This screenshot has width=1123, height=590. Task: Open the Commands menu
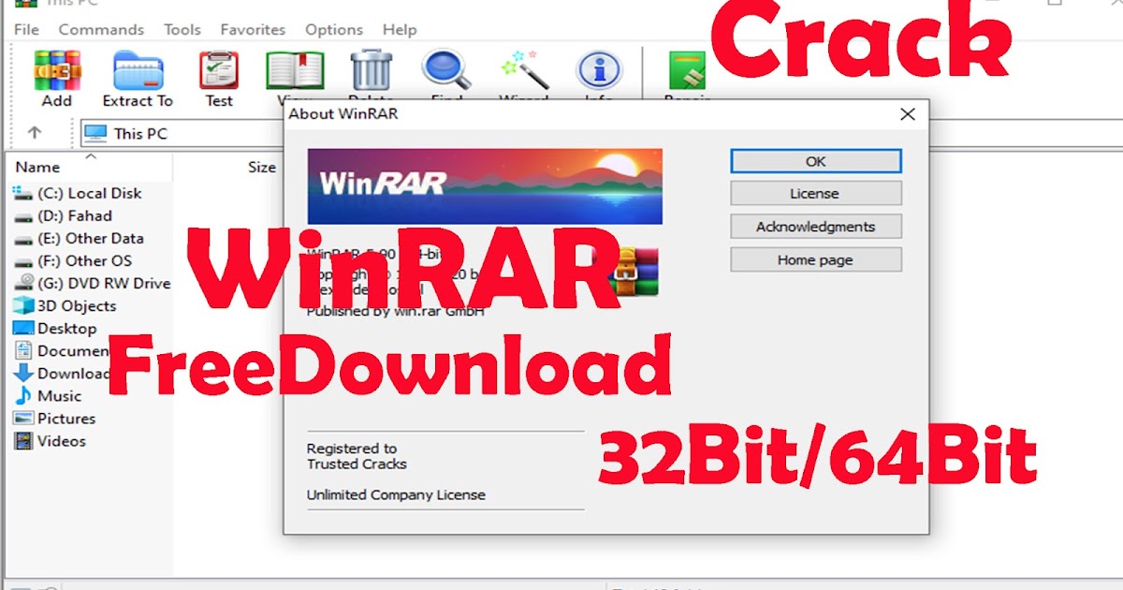pyautogui.click(x=101, y=30)
